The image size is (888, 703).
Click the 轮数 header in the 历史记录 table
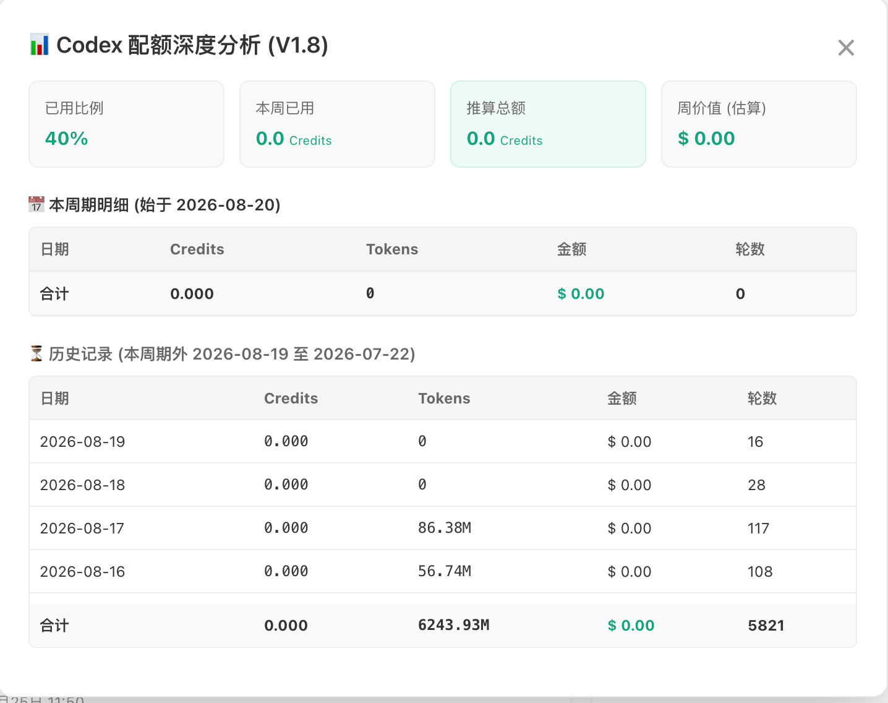[762, 399]
